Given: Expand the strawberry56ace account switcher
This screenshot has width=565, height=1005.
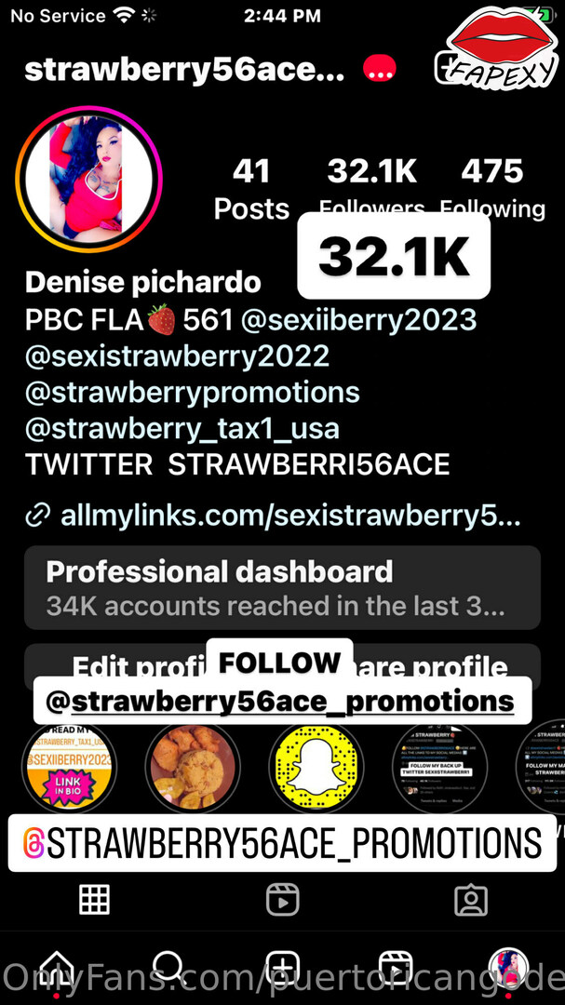Looking at the screenshot, I should click(184, 70).
